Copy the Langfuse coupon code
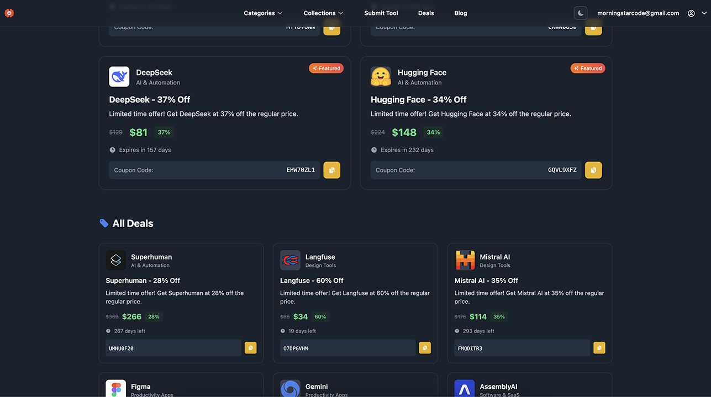This screenshot has height=397, width=711. click(x=425, y=348)
